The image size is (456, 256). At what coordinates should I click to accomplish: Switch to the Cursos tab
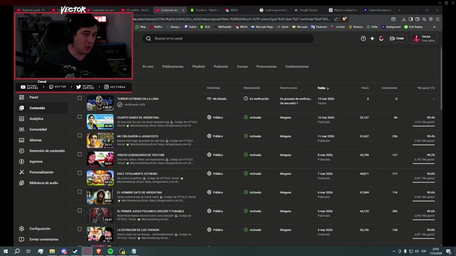coord(242,66)
